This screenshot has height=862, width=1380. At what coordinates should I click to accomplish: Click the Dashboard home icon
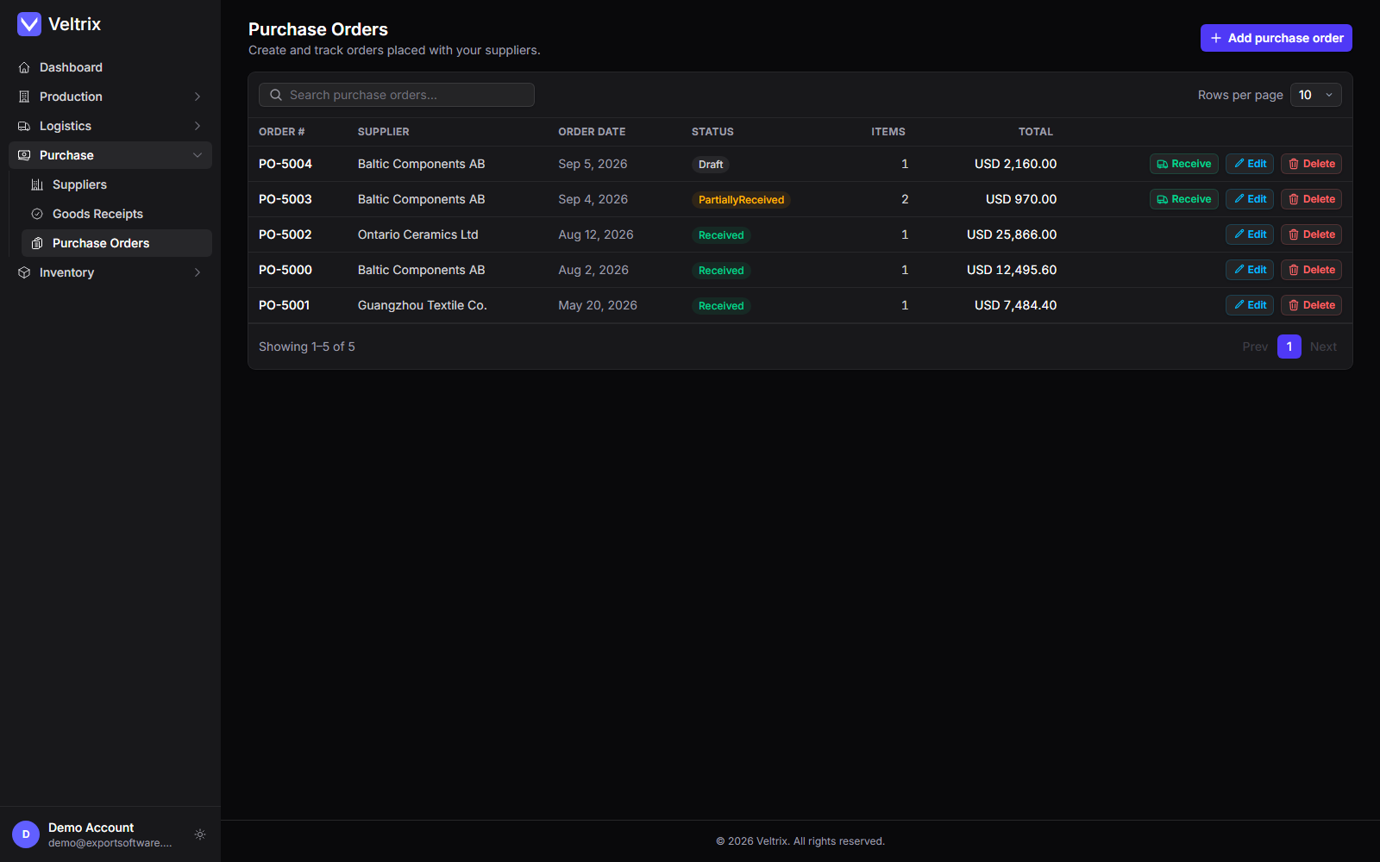pyautogui.click(x=24, y=67)
